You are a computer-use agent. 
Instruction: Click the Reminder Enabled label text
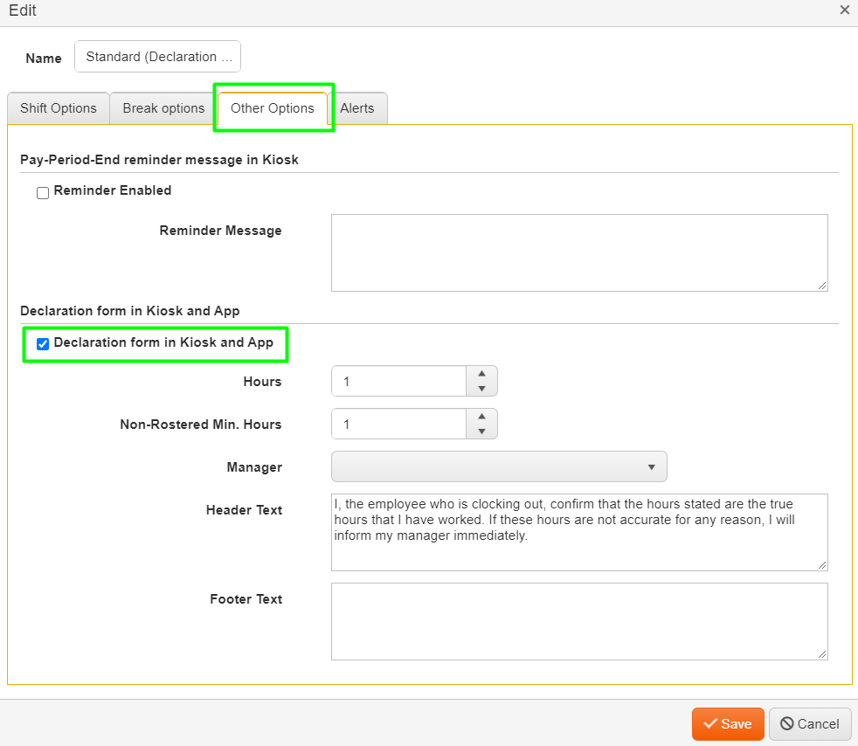(x=113, y=190)
